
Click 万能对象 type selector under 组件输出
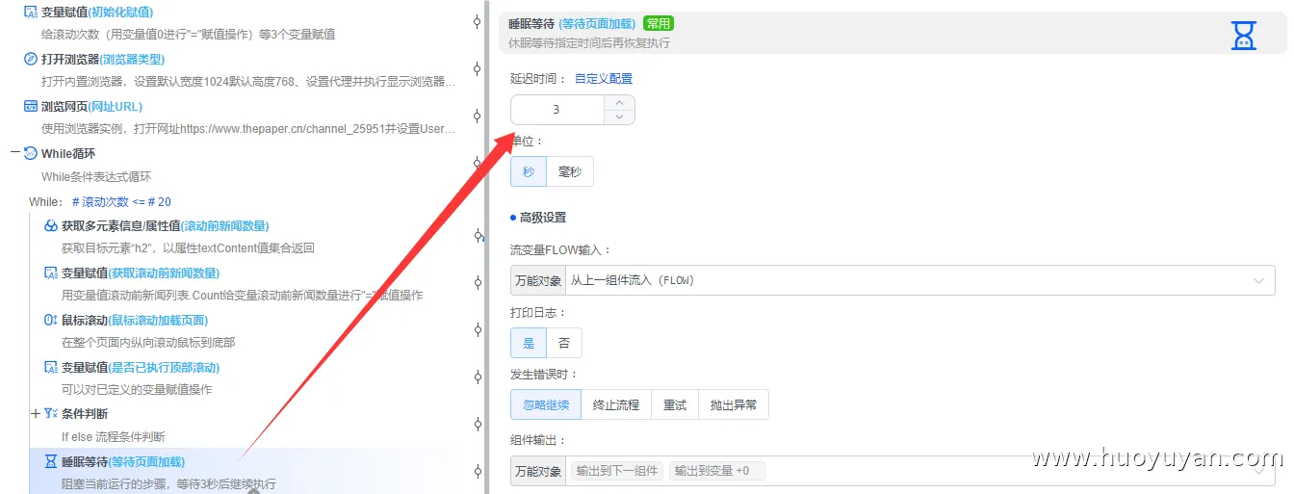538,471
